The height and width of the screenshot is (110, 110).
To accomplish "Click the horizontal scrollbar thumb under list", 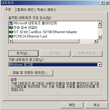I will tap(46, 41).
